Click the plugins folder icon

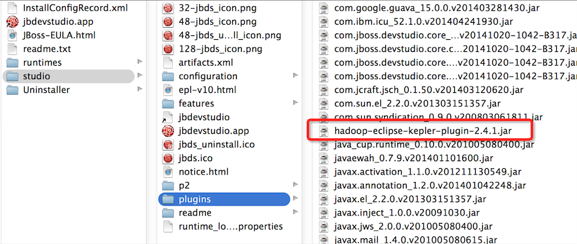tap(168, 199)
